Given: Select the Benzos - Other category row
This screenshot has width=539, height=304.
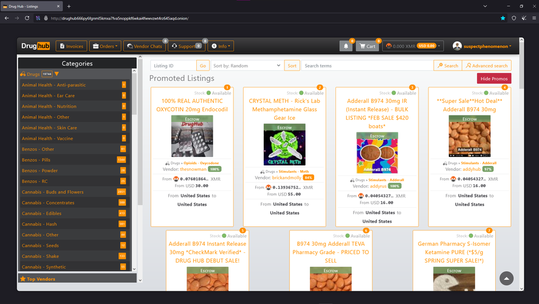Looking at the screenshot, I should tap(74, 149).
